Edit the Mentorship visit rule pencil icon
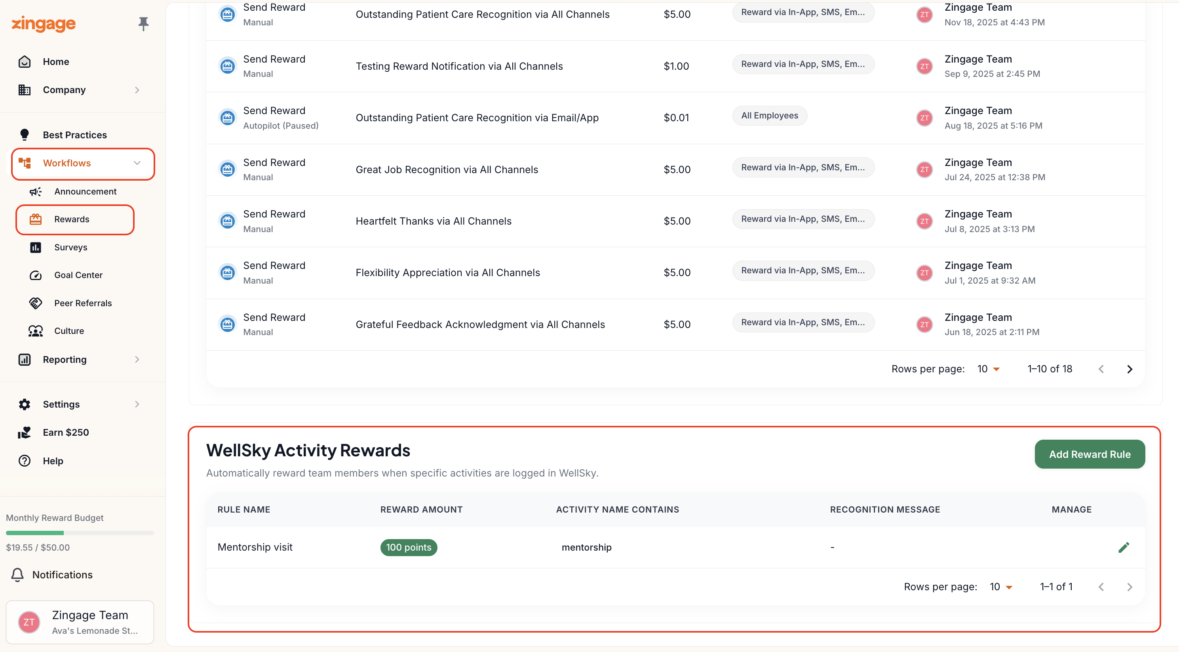 pyautogui.click(x=1124, y=547)
